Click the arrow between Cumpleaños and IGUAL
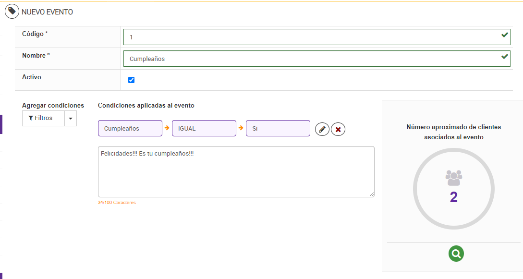 point(167,128)
